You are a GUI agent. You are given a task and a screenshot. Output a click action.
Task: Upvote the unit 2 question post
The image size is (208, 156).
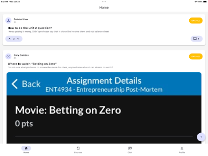click(x=10, y=39)
